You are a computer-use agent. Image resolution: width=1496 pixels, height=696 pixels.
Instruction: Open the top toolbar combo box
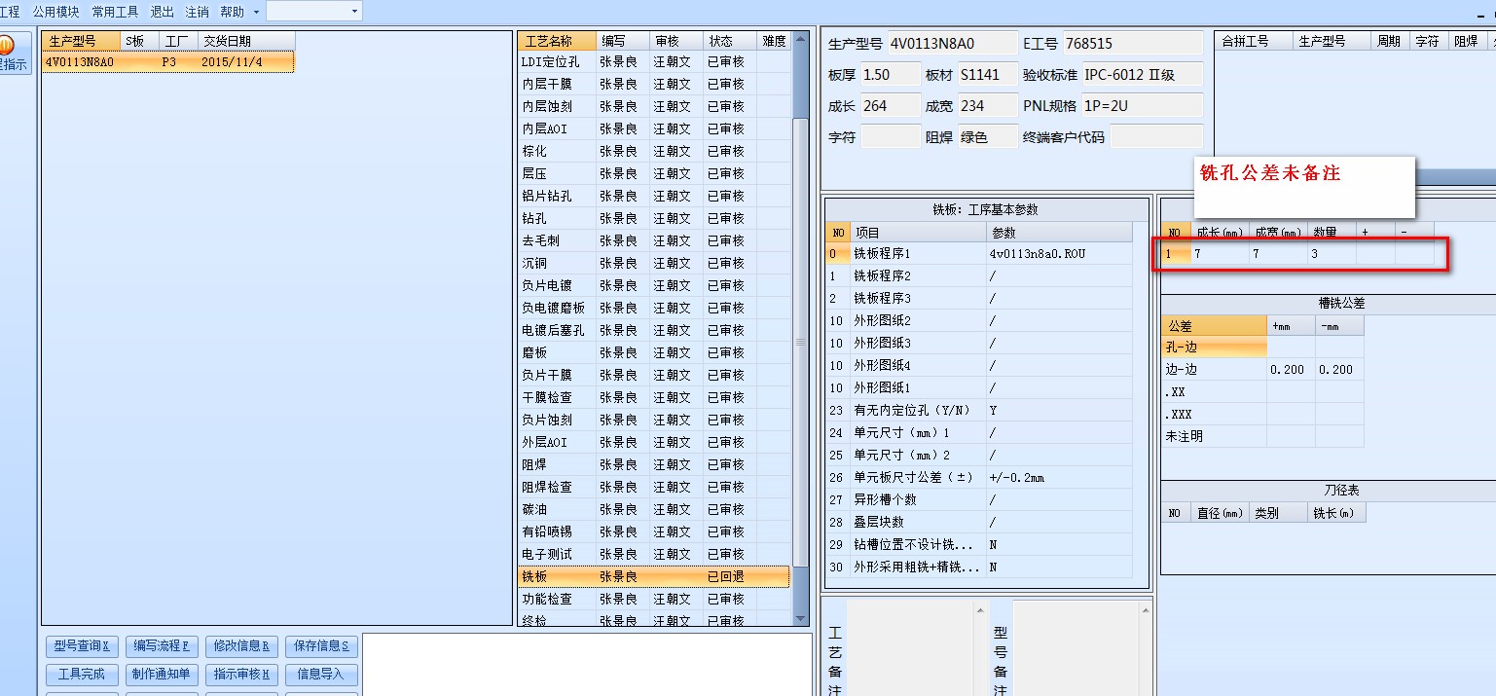(313, 12)
